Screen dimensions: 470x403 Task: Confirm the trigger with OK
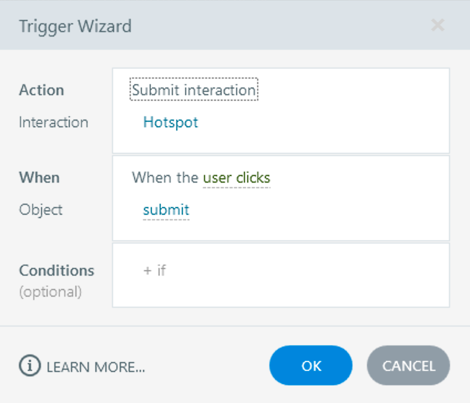point(310,366)
